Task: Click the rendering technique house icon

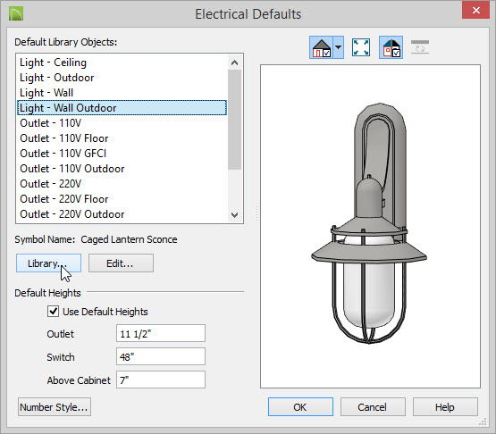Action: point(322,47)
